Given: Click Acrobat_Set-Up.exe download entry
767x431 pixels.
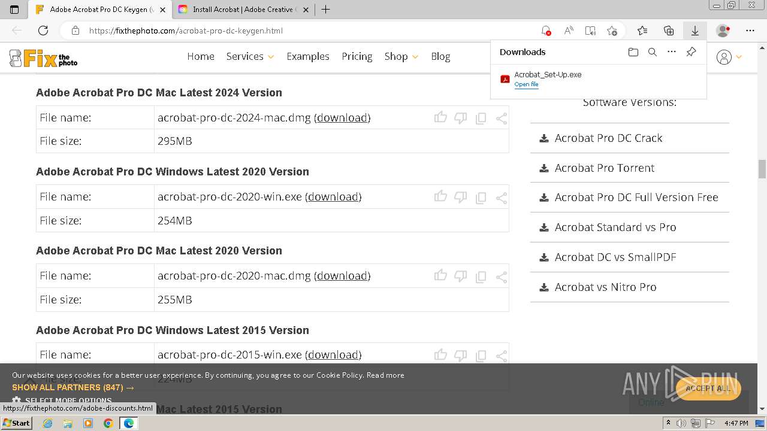Looking at the screenshot, I should click(x=598, y=79).
